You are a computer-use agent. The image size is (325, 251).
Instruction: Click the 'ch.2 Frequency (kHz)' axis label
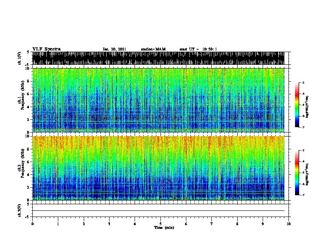(x=21, y=163)
